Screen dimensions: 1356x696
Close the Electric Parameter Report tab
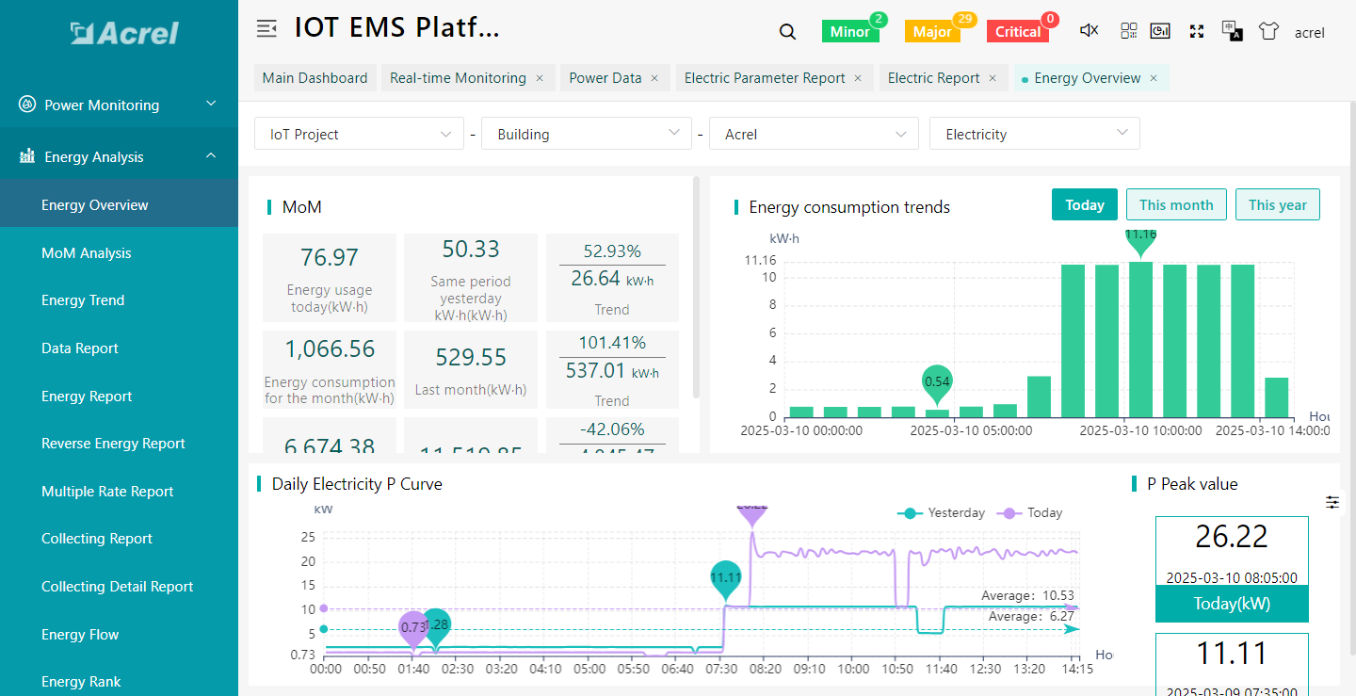point(858,78)
